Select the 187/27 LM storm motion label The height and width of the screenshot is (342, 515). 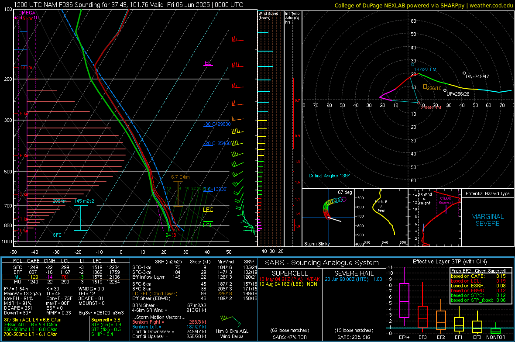(425, 69)
